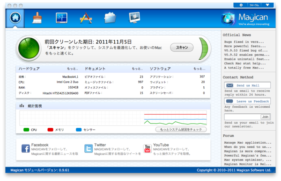This screenshot has height=181, width=281.
Task: Open news item 'Bugs fixed in vers...'
Action: [x=244, y=42]
